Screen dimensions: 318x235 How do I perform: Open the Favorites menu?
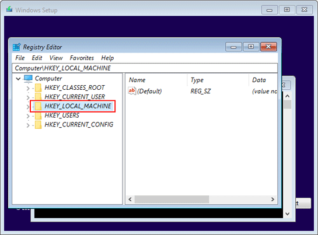click(82, 58)
